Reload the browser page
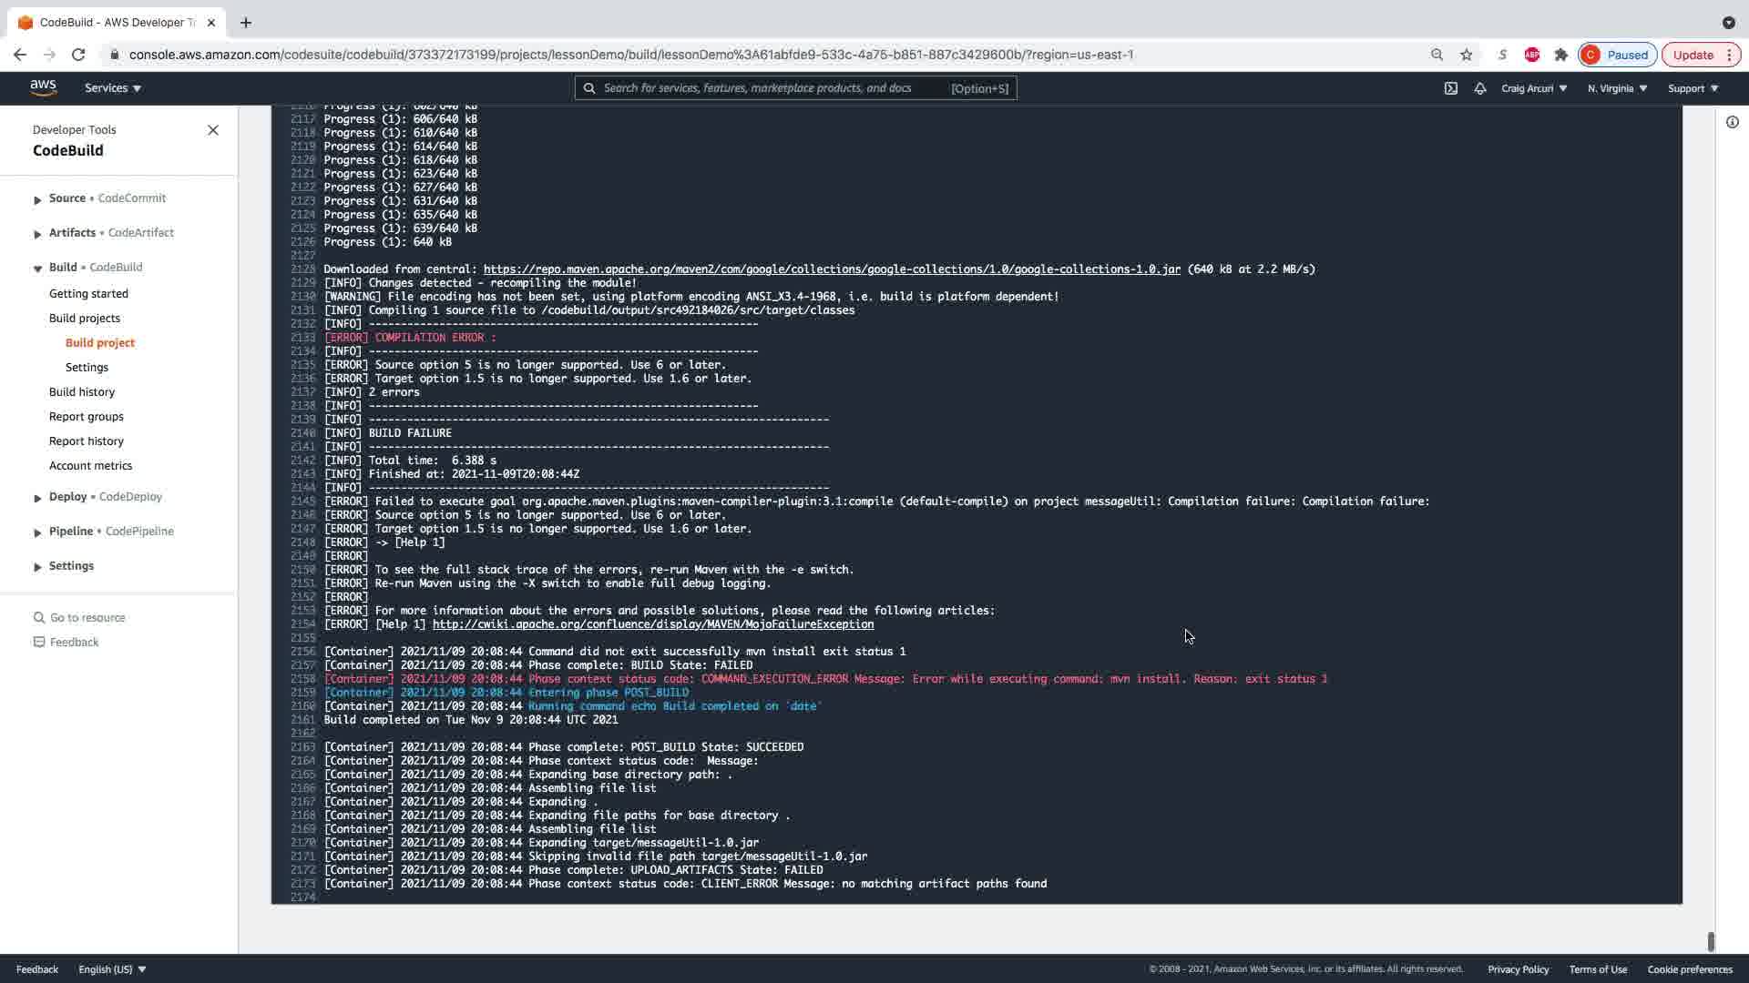This screenshot has width=1749, height=983. coord(78,55)
